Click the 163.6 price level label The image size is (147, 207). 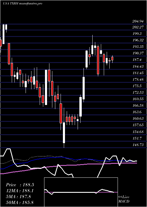click(137, 112)
